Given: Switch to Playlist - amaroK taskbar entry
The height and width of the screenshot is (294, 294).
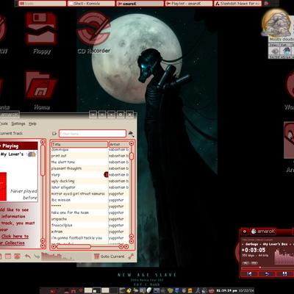Looking at the screenshot, I should pyautogui.click(x=189, y=4).
